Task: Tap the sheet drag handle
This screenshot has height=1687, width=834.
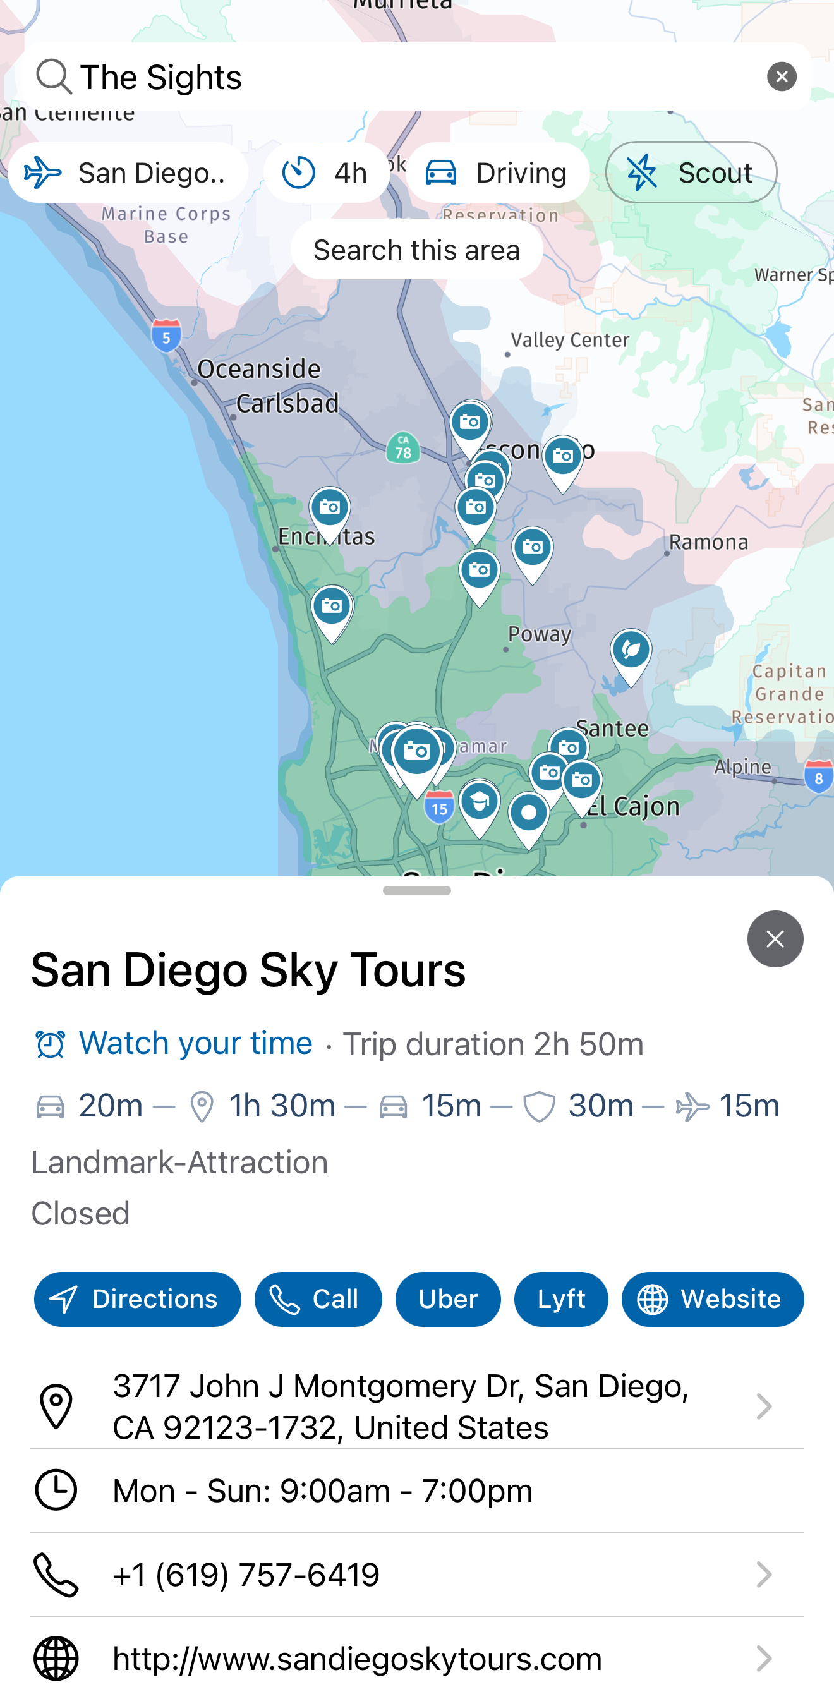Action: pyautogui.click(x=416, y=891)
